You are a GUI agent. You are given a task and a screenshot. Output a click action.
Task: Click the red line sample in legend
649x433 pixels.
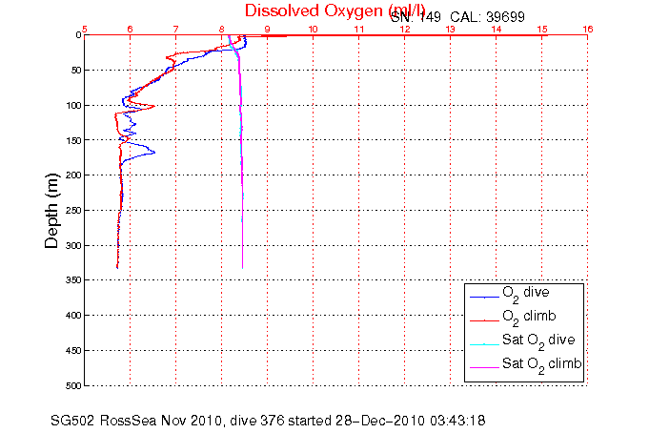tap(484, 320)
